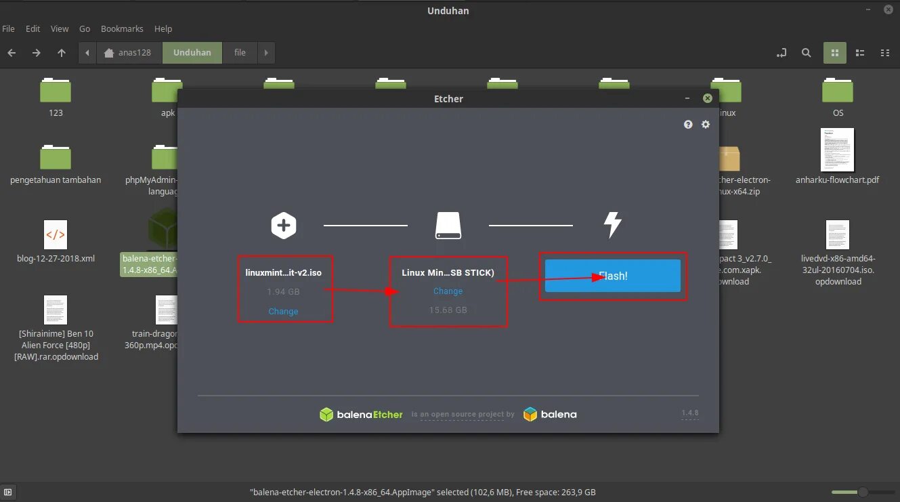
Task: Switch to list view
Action: [x=860, y=53]
